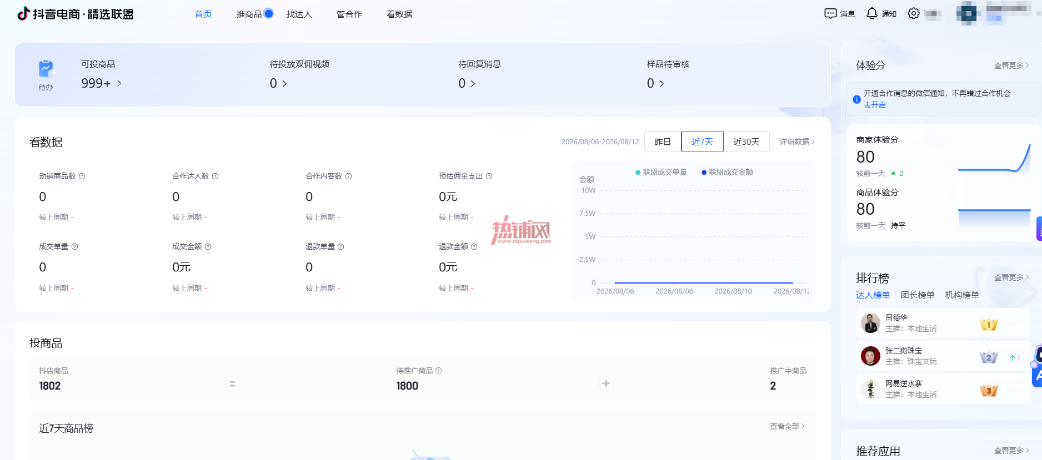
Task: Open 网易逆水寒 ranking name
Action: [x=904, y=383]
